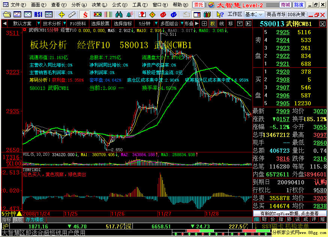
Task: Open the dropdown arrow beside 默认方案
Action: tap(39, 23)
